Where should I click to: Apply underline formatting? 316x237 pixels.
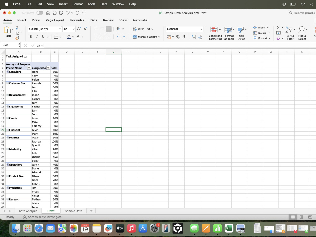[x=43, y=37]
